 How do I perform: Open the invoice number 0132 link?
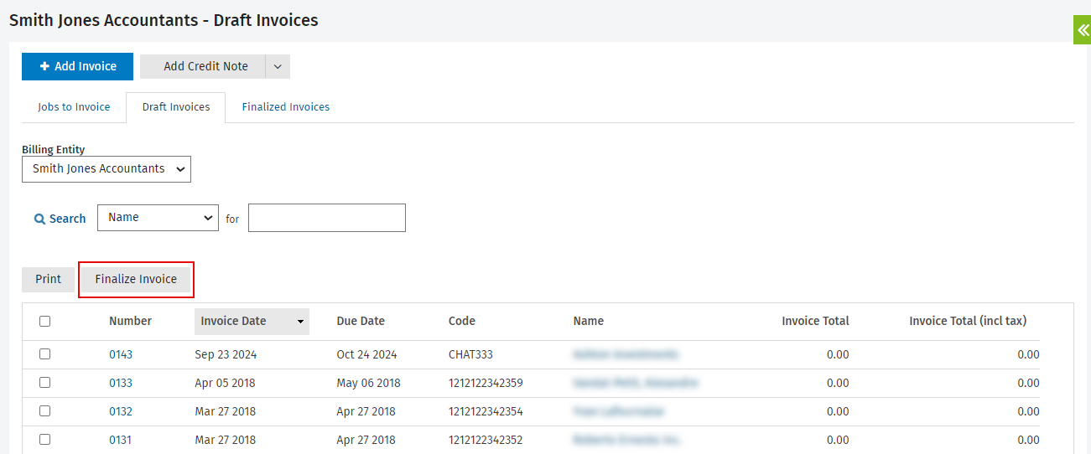point(121,411)
